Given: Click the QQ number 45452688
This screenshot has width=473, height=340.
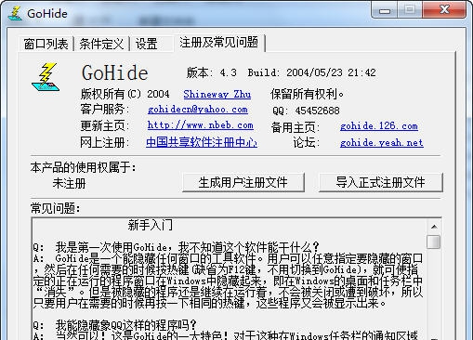Looking at the screenshot, I should click(x=317, y=111).
